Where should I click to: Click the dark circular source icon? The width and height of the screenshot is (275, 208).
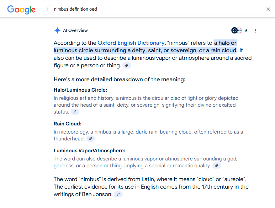(234, 30)
